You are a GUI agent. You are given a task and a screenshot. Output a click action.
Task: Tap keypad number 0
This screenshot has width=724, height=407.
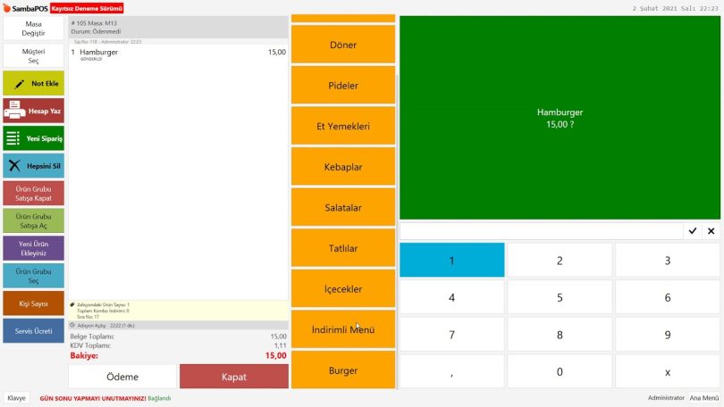pos(560,371)
